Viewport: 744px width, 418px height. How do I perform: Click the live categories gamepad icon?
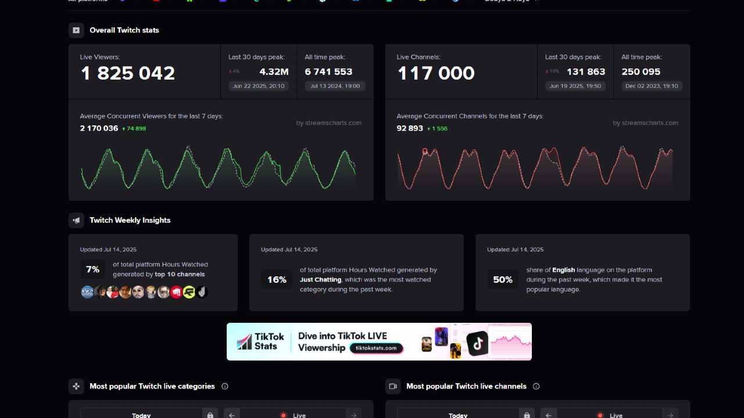coord(76,386)
